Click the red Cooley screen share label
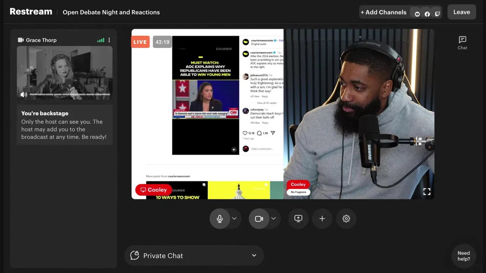Screen dimensions: 486x273 click(154, 190)
